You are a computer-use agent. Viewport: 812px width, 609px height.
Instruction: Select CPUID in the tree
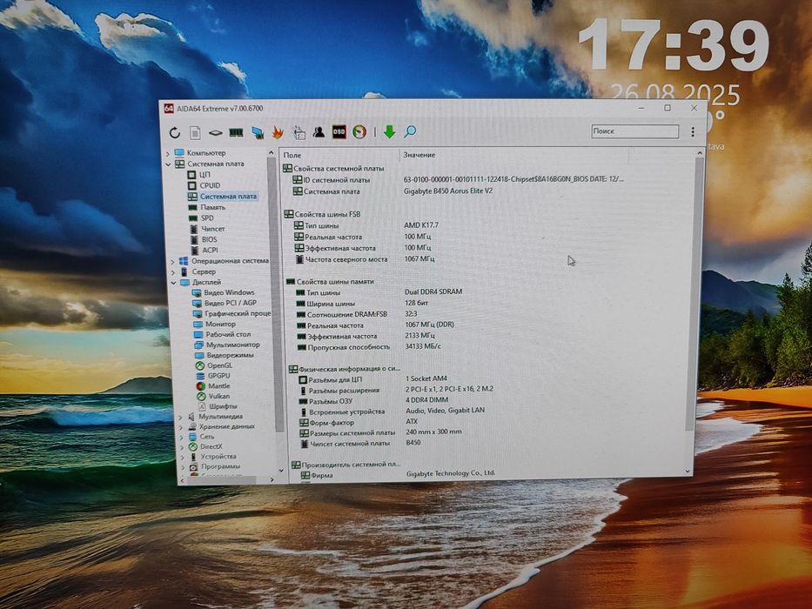click(x=210, y=185)
